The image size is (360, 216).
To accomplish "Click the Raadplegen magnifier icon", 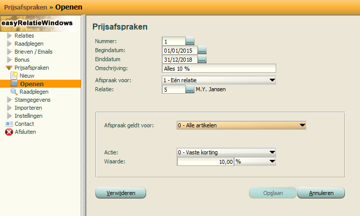I will [14, 92].
